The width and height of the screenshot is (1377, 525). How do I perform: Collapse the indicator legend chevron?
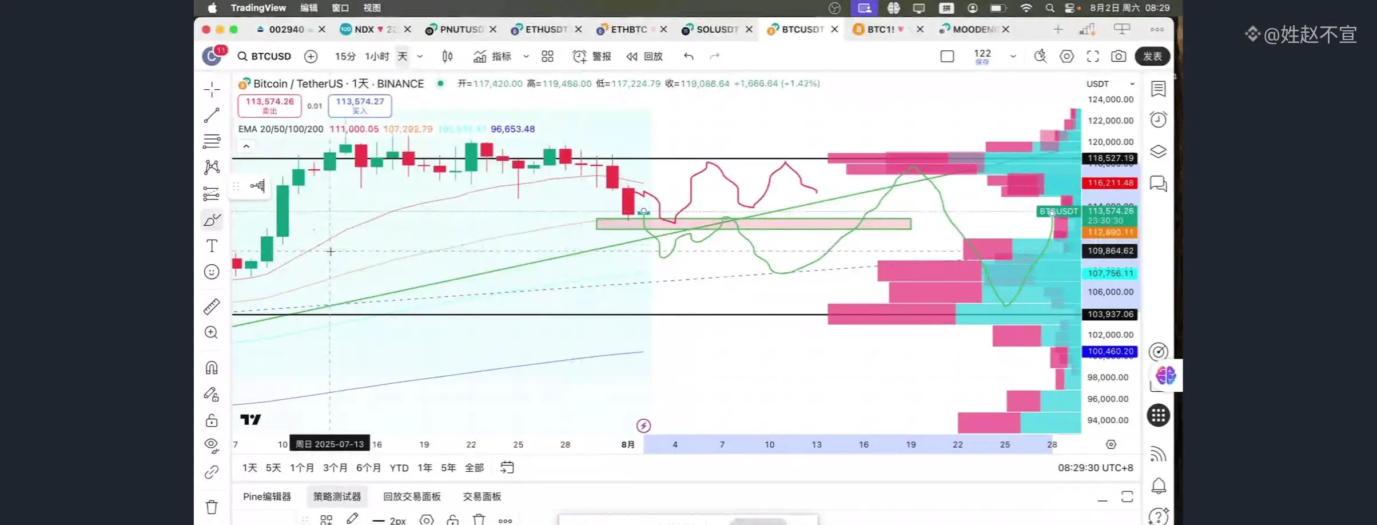click(246, 146)
